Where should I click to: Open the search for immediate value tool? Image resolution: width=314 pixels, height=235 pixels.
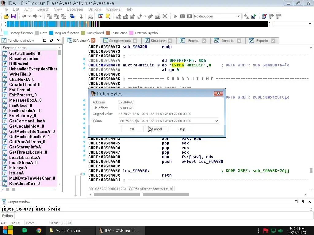pos(49,16)
